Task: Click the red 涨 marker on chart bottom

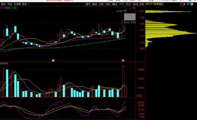Action: (x=123, y=60)
